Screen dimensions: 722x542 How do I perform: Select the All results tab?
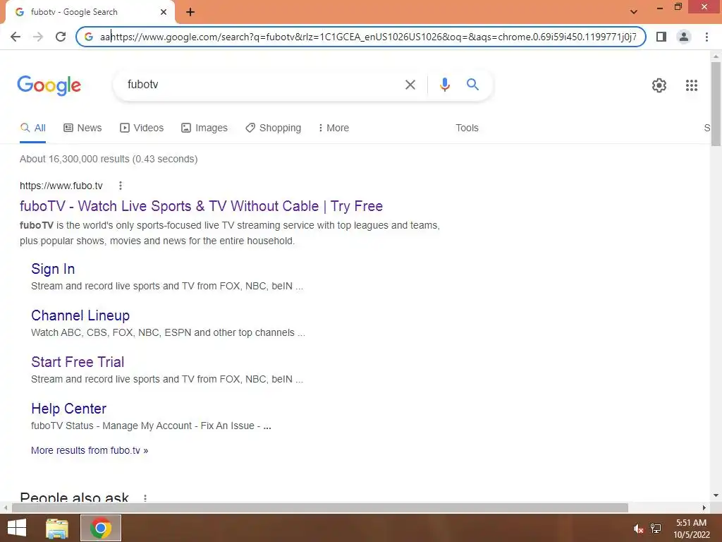[33, 128]
